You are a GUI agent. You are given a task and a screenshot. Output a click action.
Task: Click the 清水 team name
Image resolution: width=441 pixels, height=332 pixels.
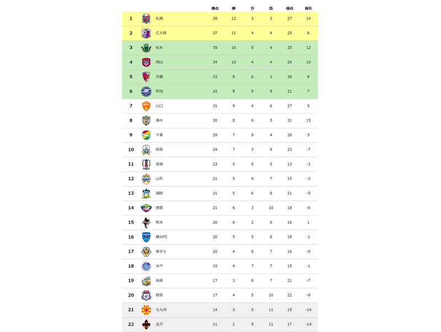159,121
